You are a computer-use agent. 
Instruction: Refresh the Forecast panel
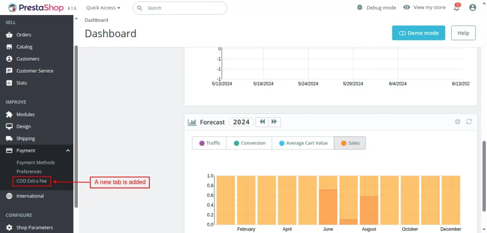(x=469, y=122)
